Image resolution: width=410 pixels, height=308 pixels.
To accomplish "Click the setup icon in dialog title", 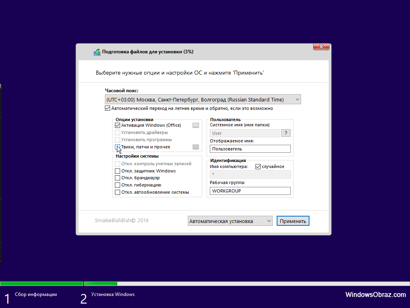I will 97,52.
